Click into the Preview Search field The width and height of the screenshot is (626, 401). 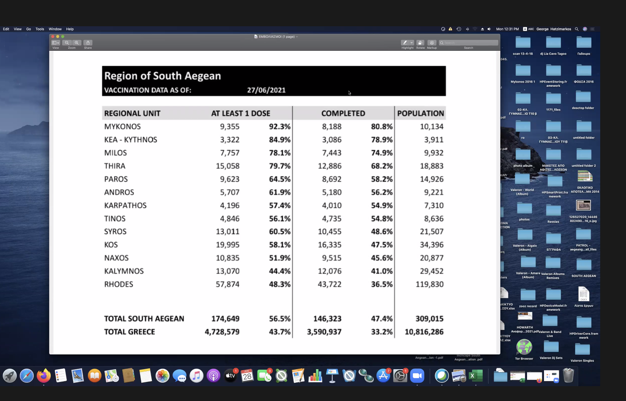pyautogui.click(x=468, y=43)
